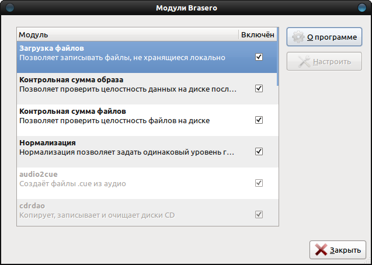
Task: Select the Контрольная сумма файлов row
Action: coord(147,120)
